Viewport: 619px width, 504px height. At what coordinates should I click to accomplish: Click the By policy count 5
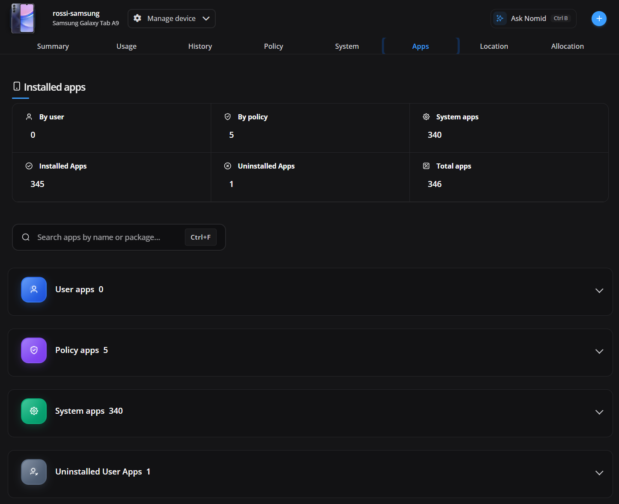(232, 135)
